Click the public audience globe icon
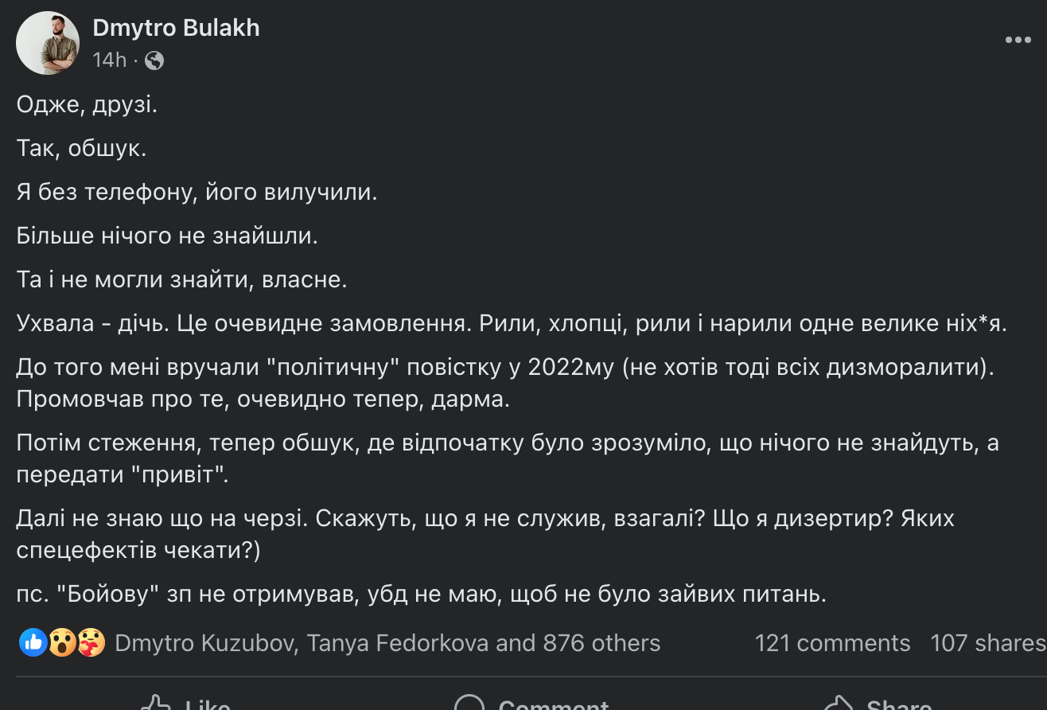The height and width of the screenshot is (710, 1047). point(154,60)
